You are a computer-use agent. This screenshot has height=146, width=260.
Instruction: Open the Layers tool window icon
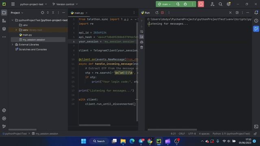pyautogui.click(x=4, y=29)
